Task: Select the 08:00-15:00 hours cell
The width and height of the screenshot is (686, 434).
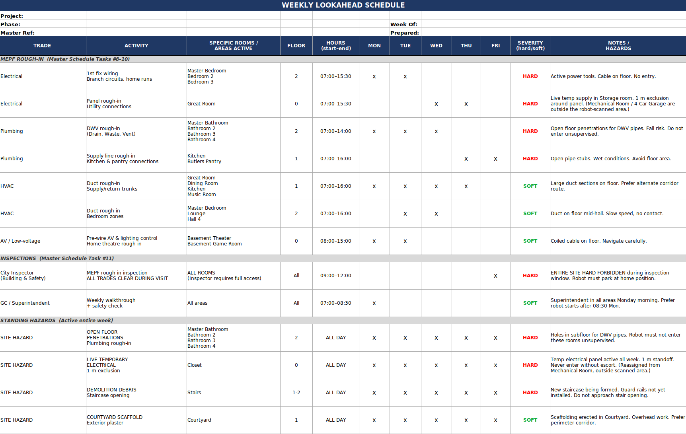Action: coord(336,241)
